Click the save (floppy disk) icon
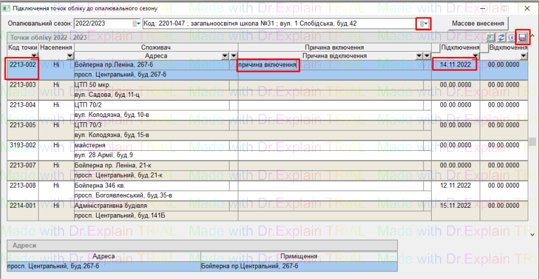The width and height of the screenshot is (539, 279). point(522,37)
